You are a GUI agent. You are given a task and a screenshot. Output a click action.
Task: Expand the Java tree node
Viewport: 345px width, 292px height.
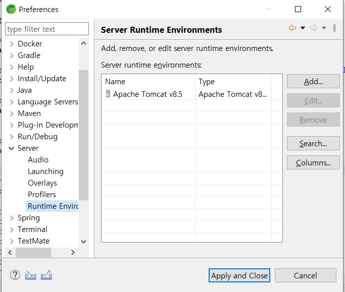(12, 90)
